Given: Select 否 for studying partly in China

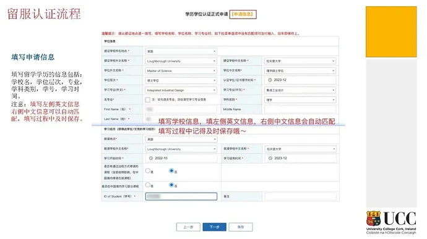Looking at the screenshot, I should pyautogui.click(x=171, y=185).
